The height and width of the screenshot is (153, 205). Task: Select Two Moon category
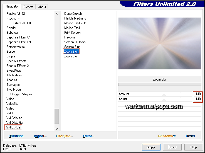14,89
